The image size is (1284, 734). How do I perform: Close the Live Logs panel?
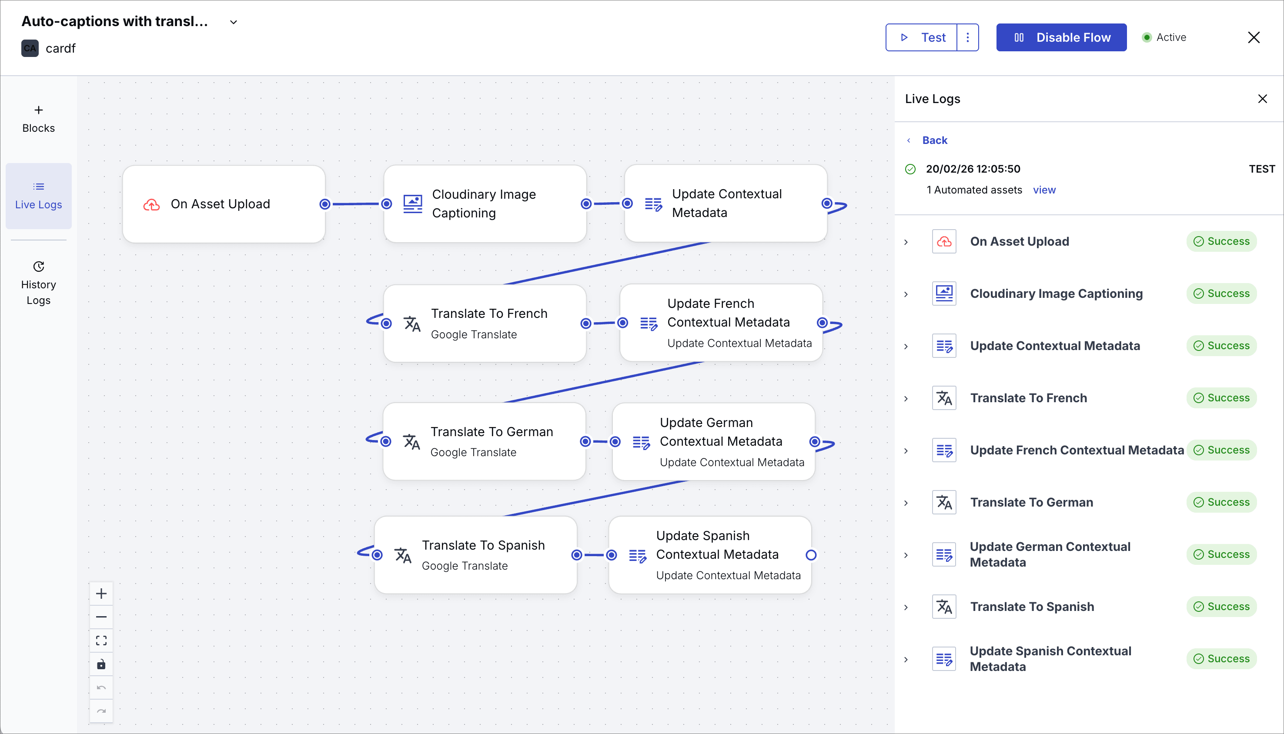coord(1262,99)
